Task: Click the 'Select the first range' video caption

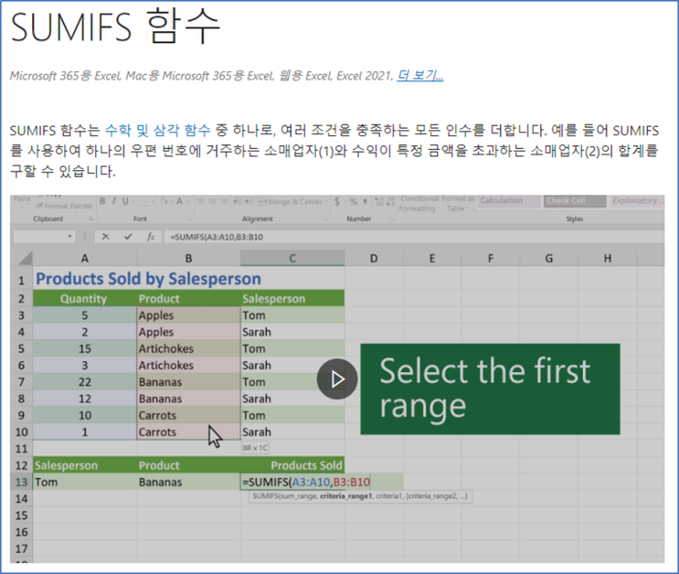Action: pos(490,388)
